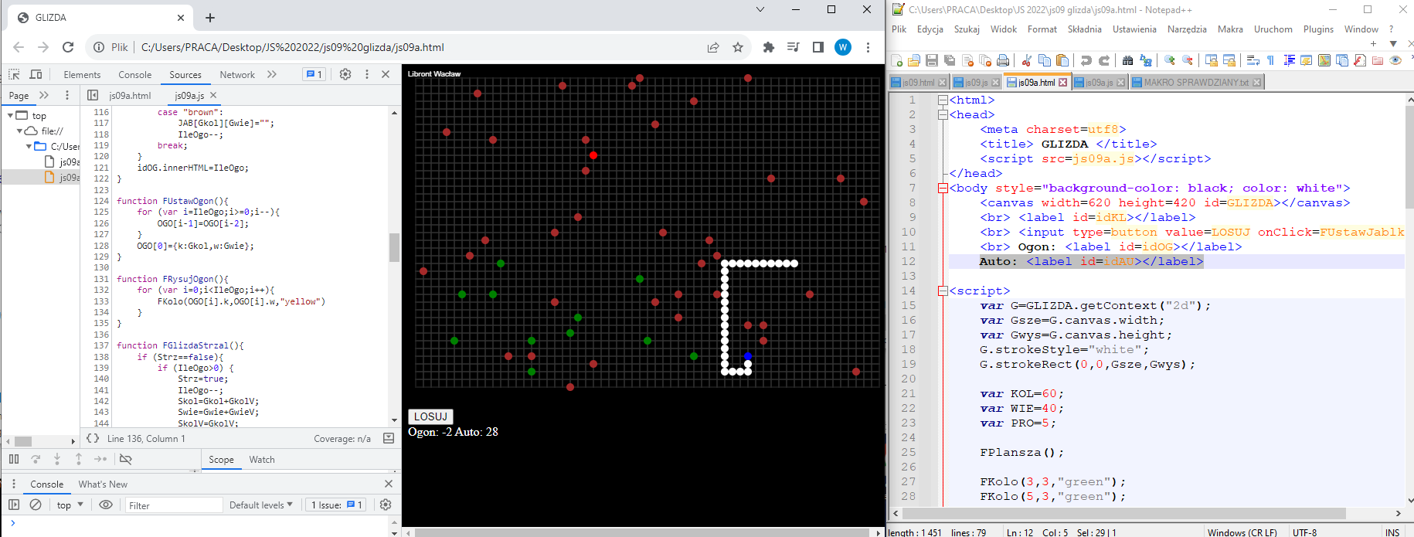Open the Default levels dropdown in console
This screenshot has height=537, width=1414.
(x=260, y=505)
